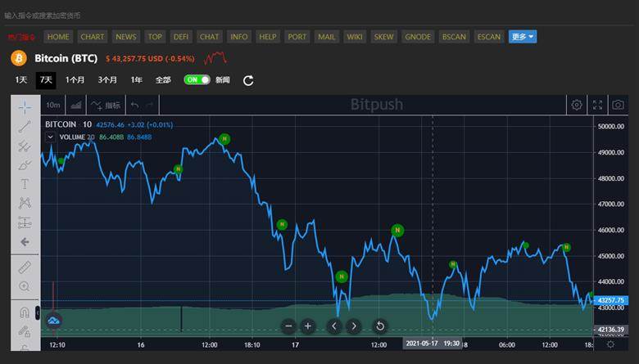
Task: Expand the 更多 dropdown button
Action: pyautogui.click(x=523, y=37)
